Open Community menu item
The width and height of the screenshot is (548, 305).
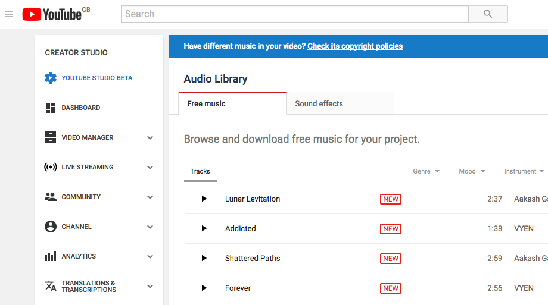click(81, 197)
